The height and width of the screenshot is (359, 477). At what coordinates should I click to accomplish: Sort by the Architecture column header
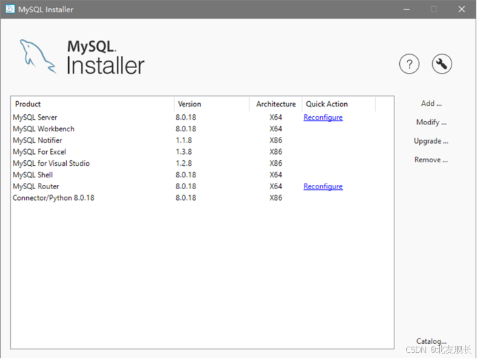coord(275,104)
